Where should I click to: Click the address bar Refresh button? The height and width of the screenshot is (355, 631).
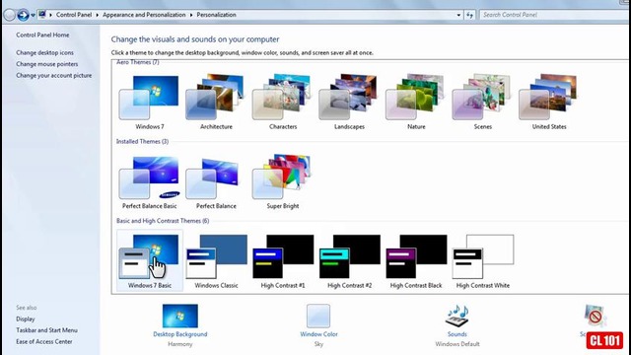tap(469, 15)
